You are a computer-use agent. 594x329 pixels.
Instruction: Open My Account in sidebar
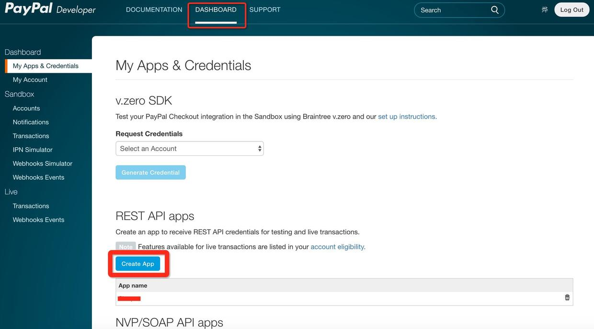tap(30, 80)
